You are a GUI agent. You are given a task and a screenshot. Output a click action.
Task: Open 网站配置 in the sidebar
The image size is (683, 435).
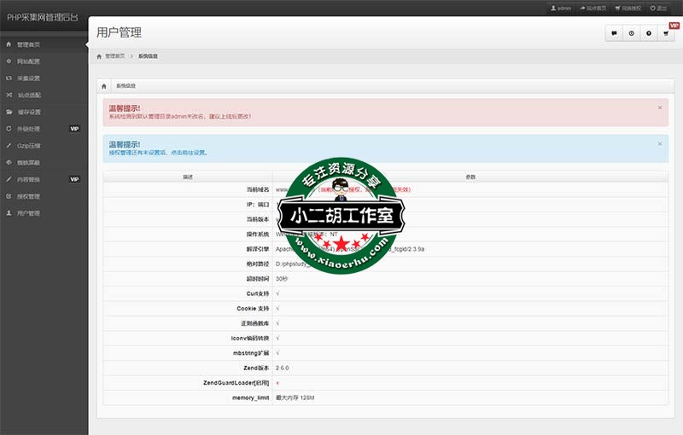[28, 61]
